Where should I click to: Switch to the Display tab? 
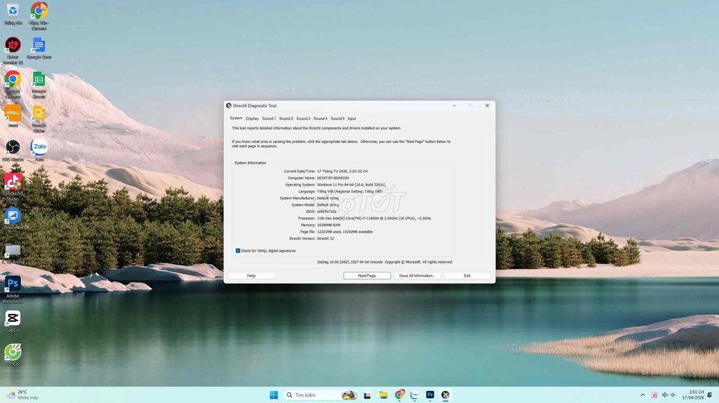(x=252, y=118)
